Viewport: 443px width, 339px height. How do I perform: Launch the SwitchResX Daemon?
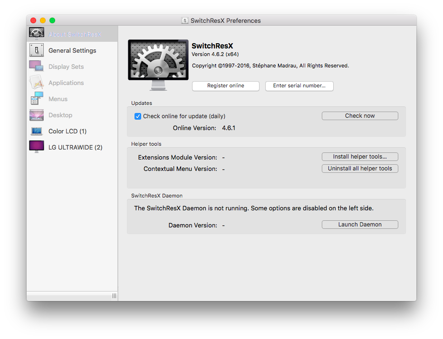359,225
